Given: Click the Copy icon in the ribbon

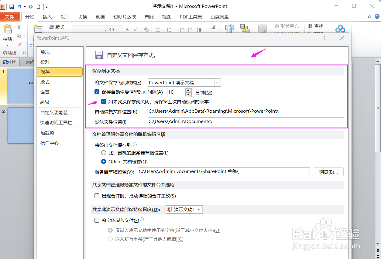Looking at the screenshot, I should tap(19, 36).
